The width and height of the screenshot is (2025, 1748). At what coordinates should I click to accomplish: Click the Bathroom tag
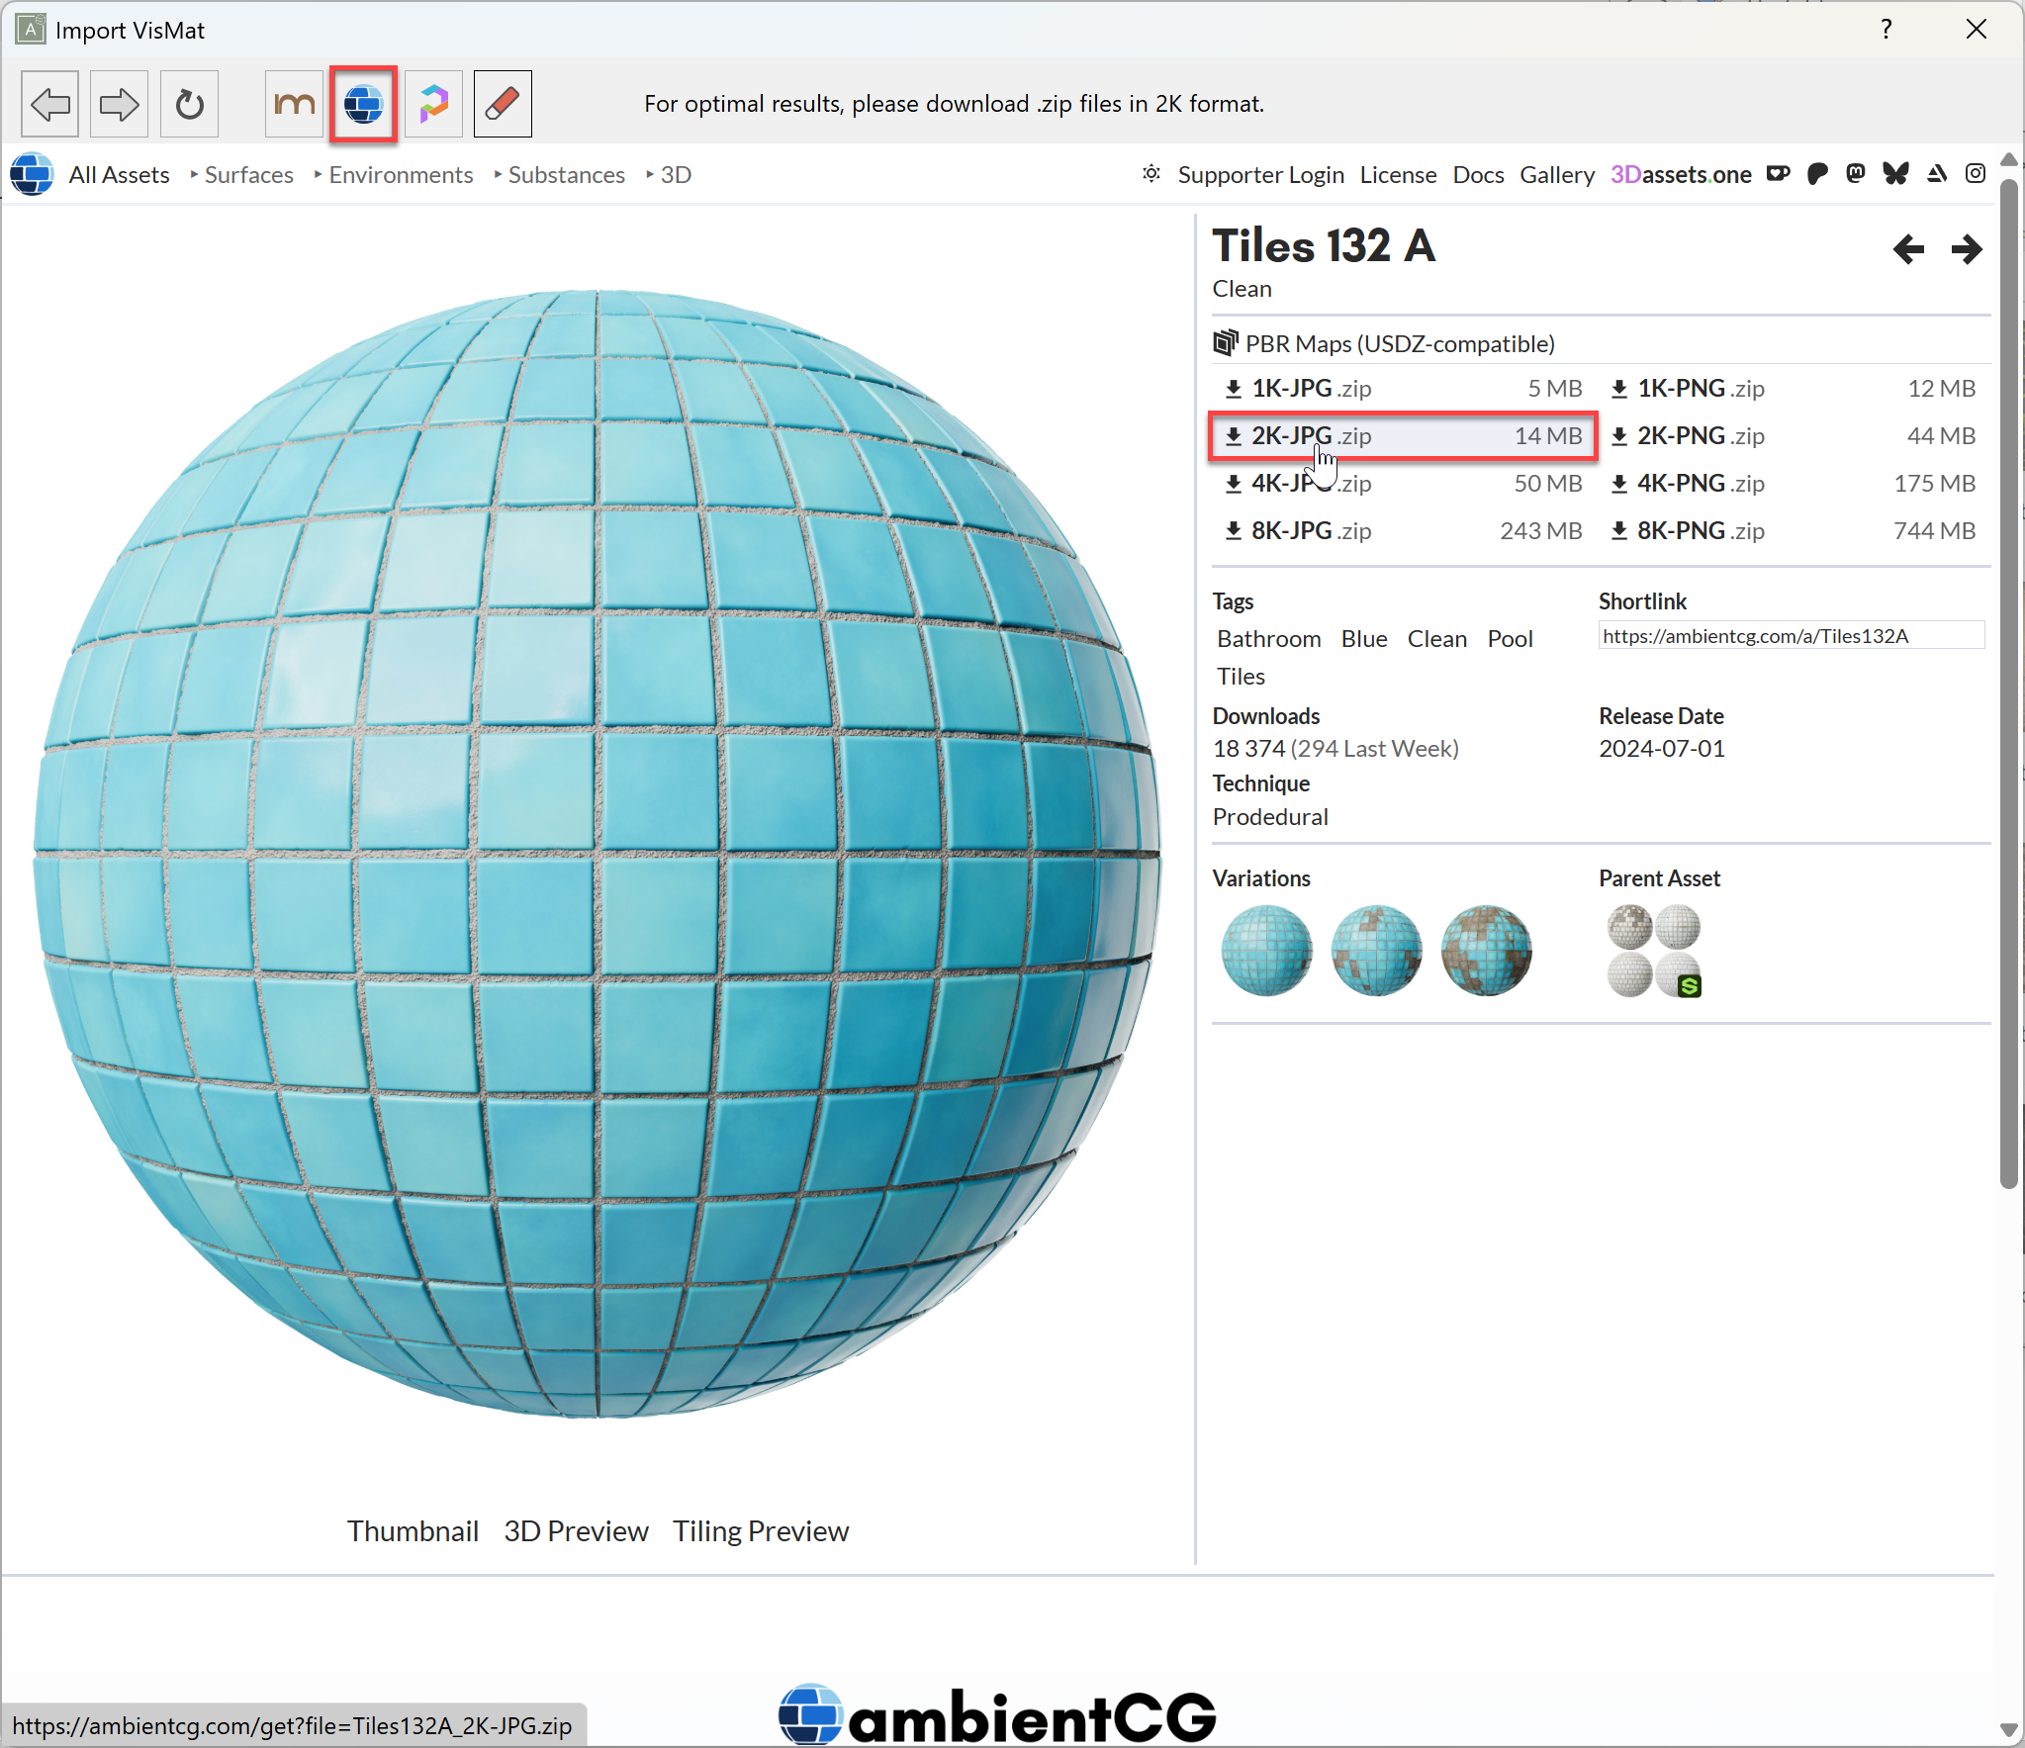pos(1268,639)
